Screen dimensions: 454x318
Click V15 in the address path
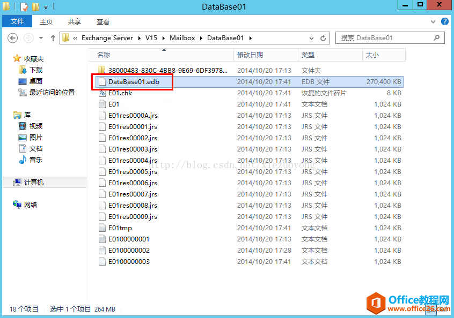point(151,38)
